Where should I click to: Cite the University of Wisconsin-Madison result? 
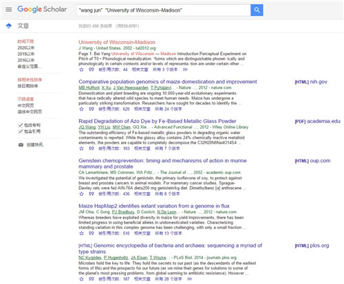point(92,69)
